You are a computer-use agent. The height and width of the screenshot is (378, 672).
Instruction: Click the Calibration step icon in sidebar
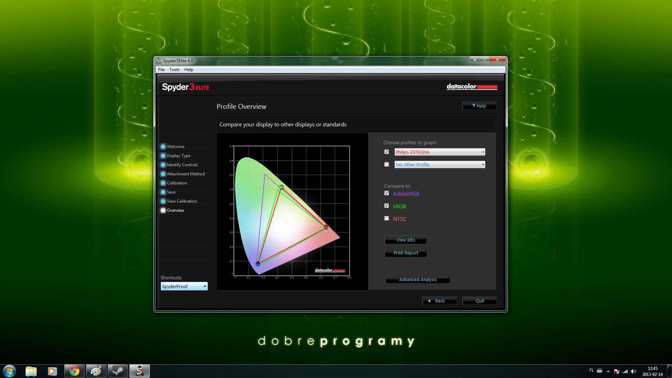[163, 183]
